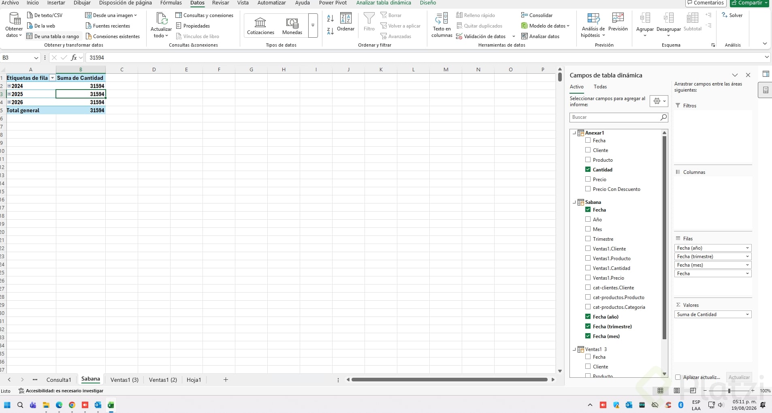Click Accesibilidad status message

click(x=61, y=391)
